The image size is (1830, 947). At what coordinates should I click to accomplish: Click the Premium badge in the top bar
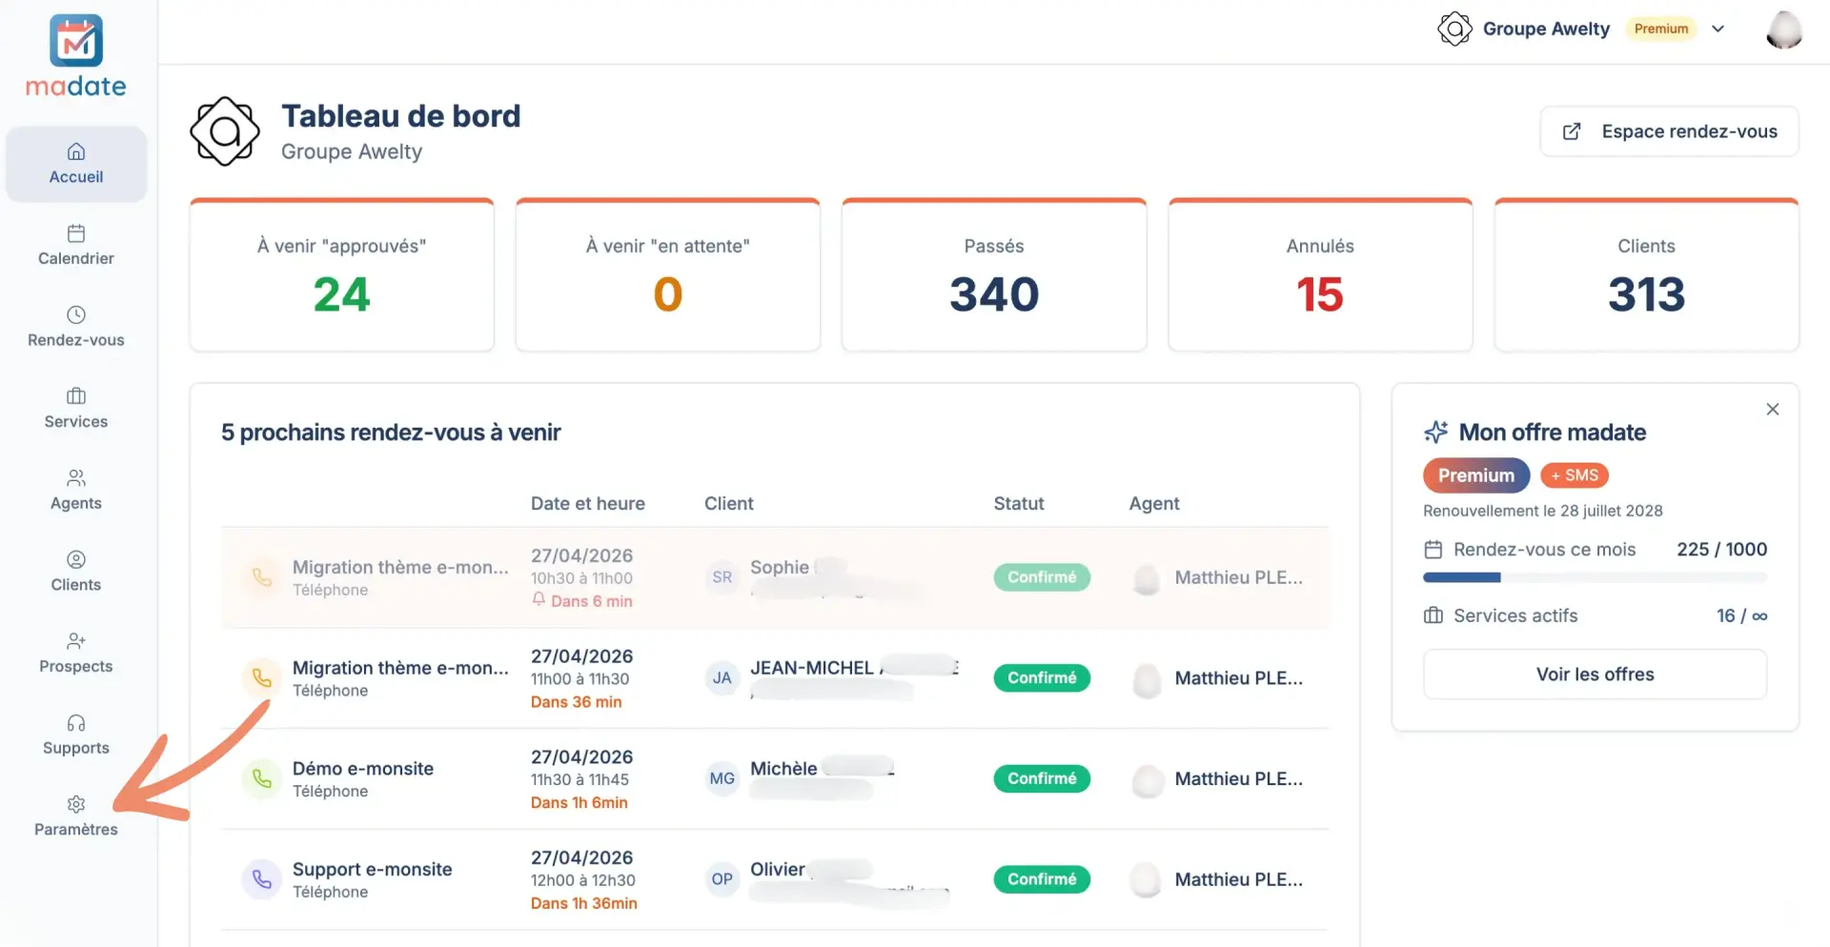pyautogui.click(x=1661, y=29)
